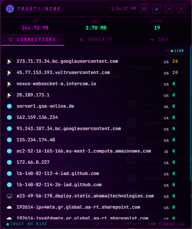This screenshot has height=229, width=192.
Task: Select lb-140-82-112-4-iad.github.com connection
Action: 95,173
